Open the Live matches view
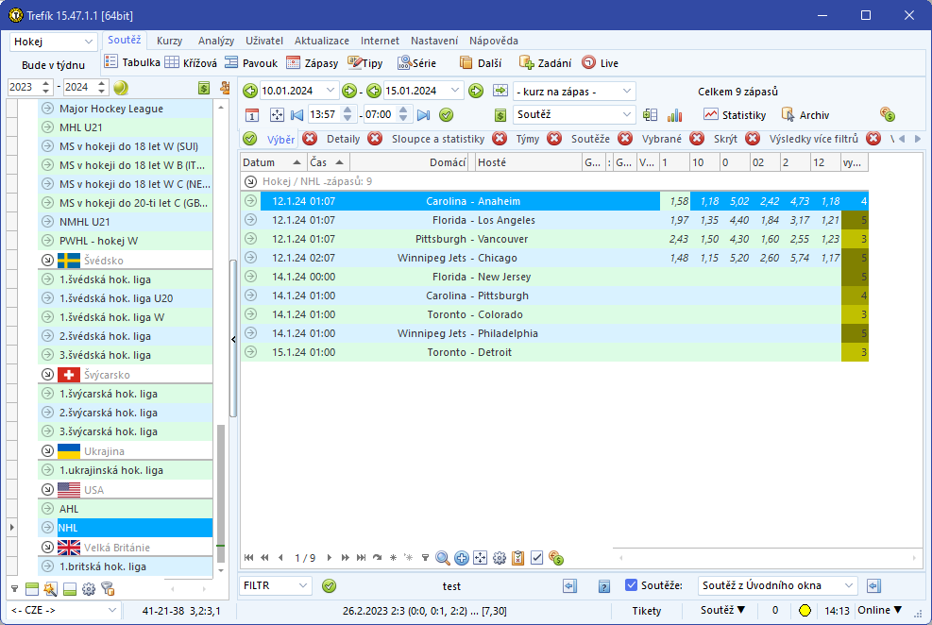The height and width of the screenshot is (625, 932). 600,62
